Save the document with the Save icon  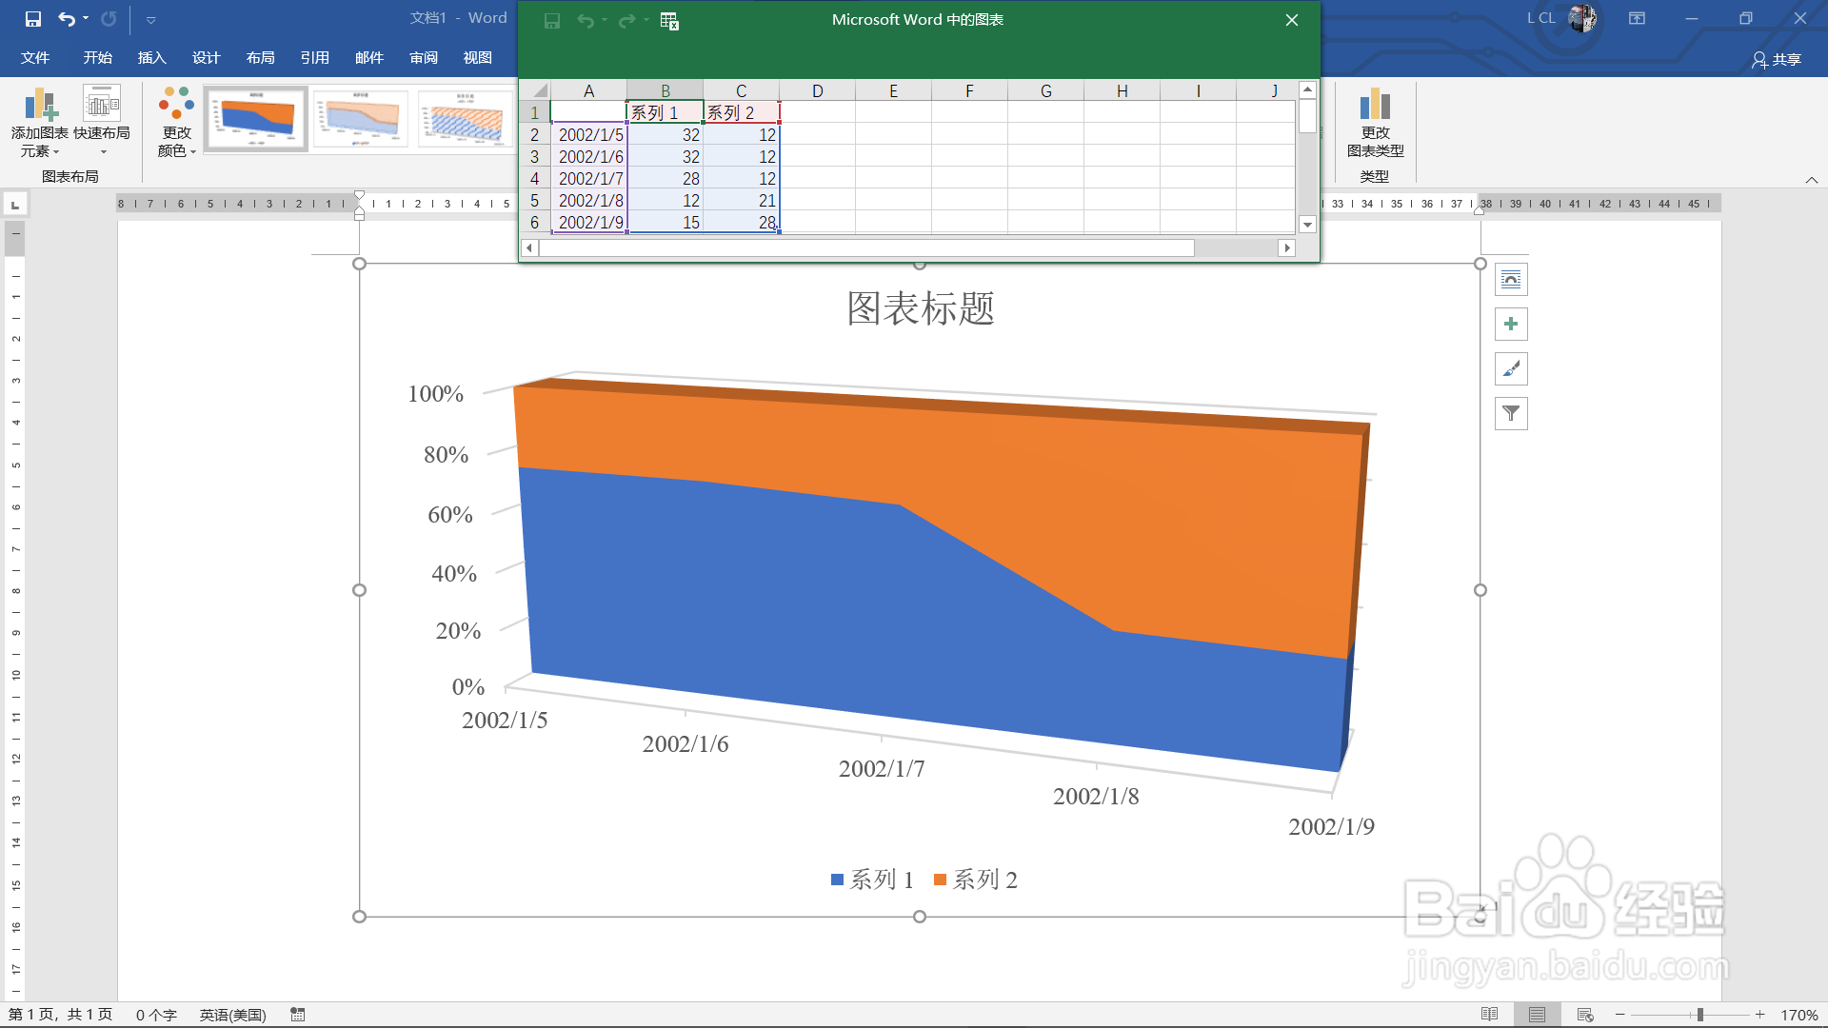[33, 18]
